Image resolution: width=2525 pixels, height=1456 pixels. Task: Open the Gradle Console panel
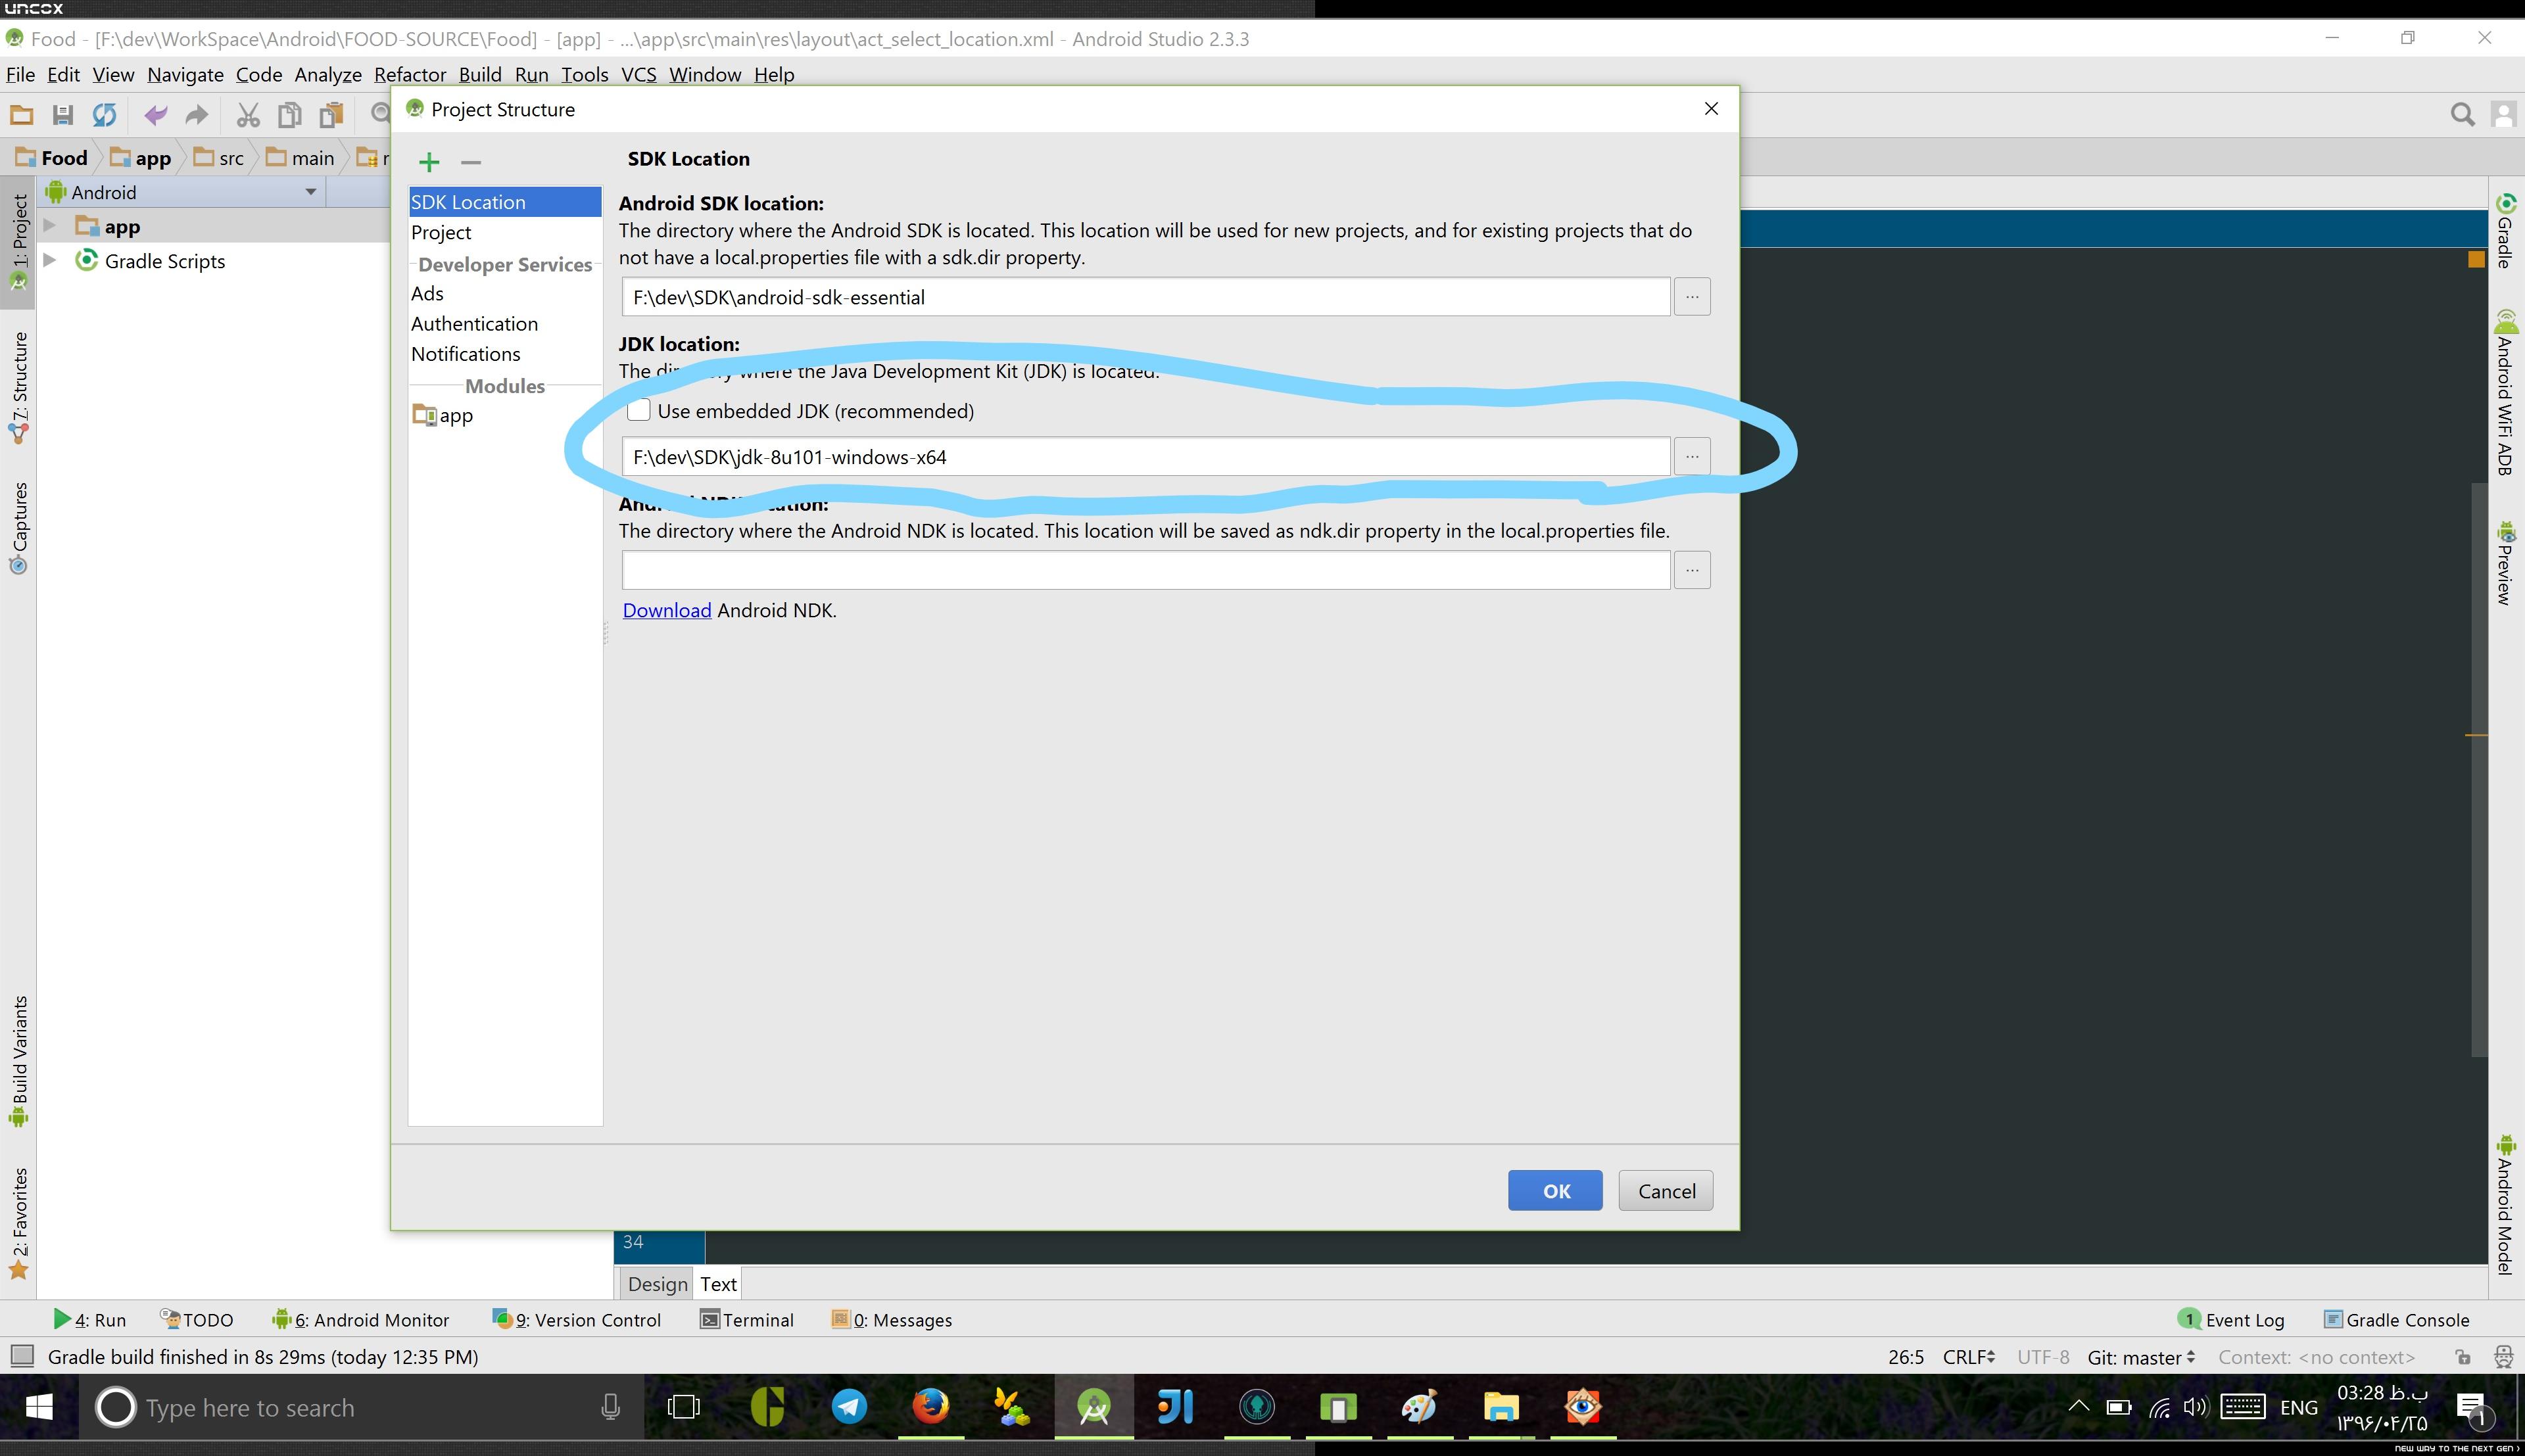click(x=2396, y=1320)
